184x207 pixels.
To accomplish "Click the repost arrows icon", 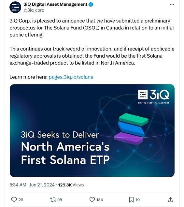I will click(x=53, y=200).
